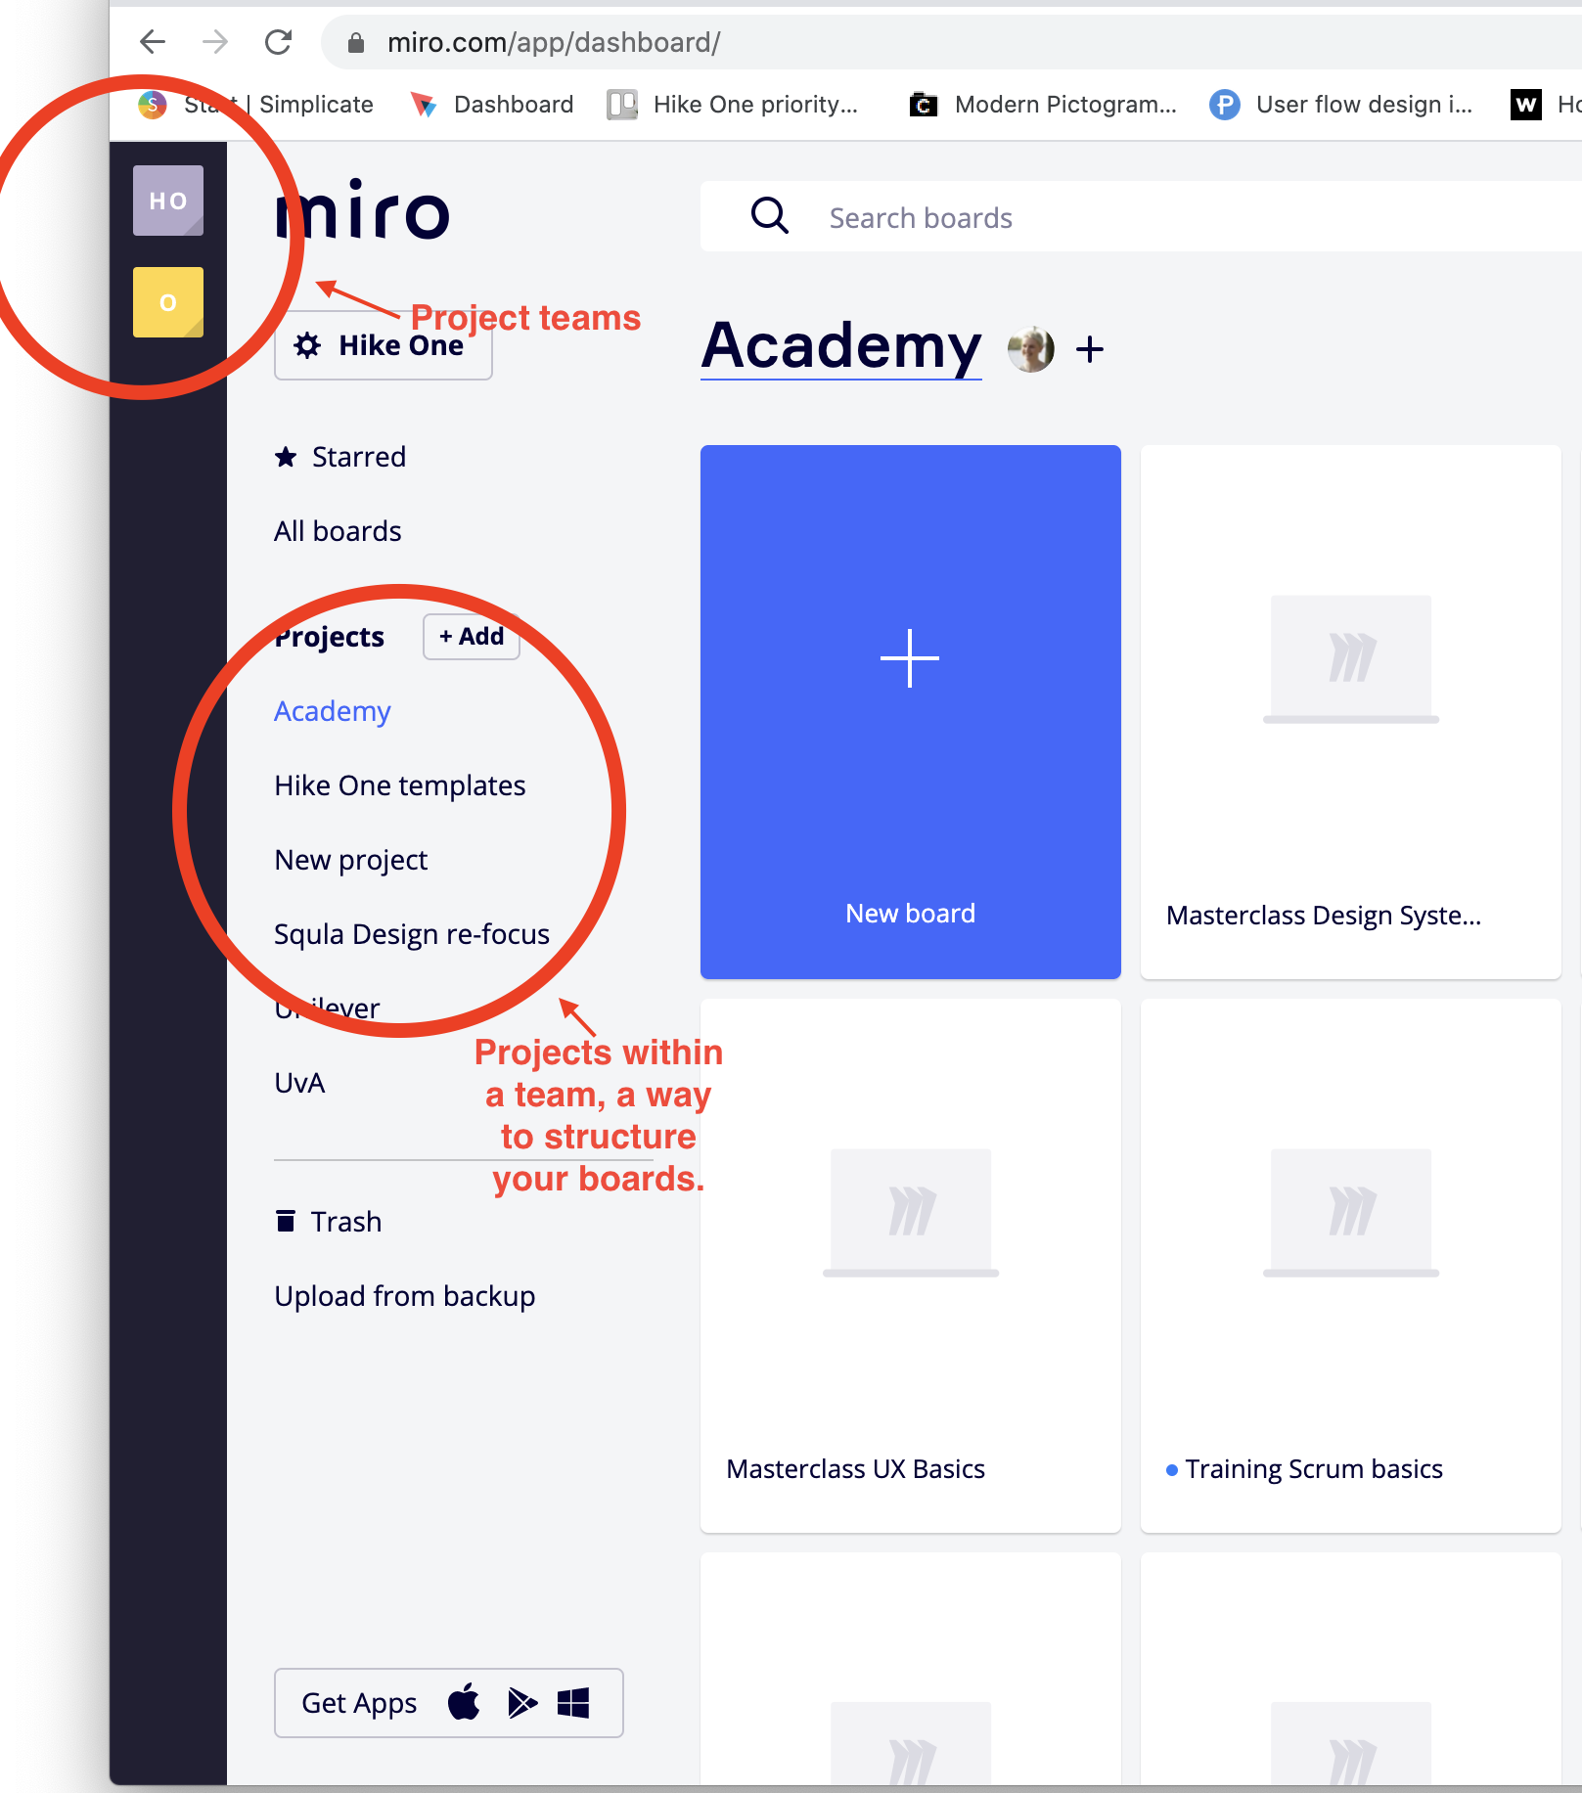This screenshot has width=1582, height=1793.
Task: Click Upload from backup
Action: (404, 1295)
